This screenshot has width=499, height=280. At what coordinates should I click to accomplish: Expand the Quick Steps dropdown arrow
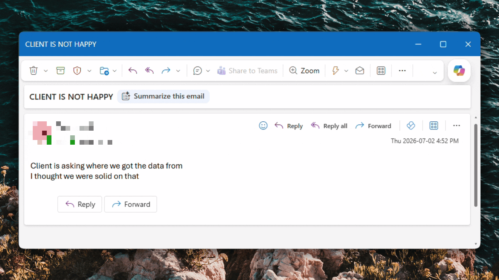346,71
